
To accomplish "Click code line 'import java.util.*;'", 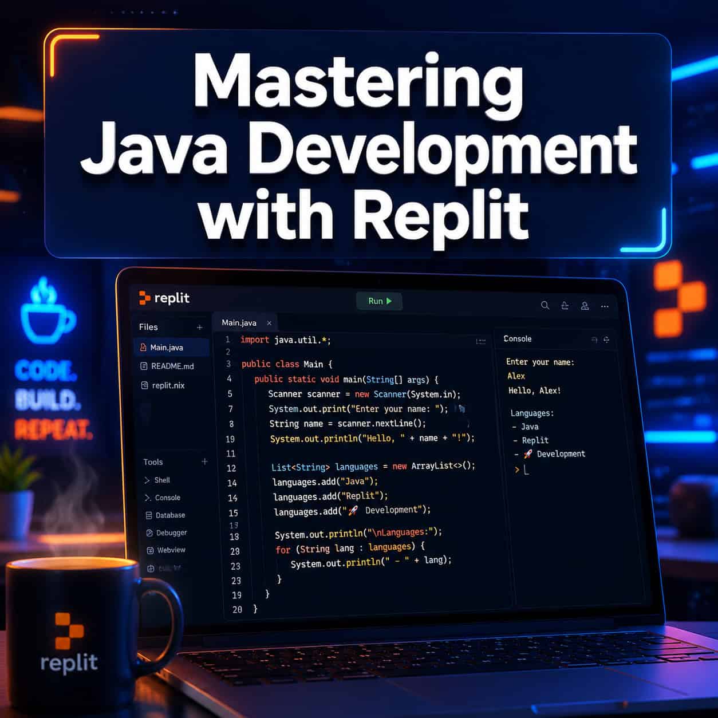I will tap(285, 340).
